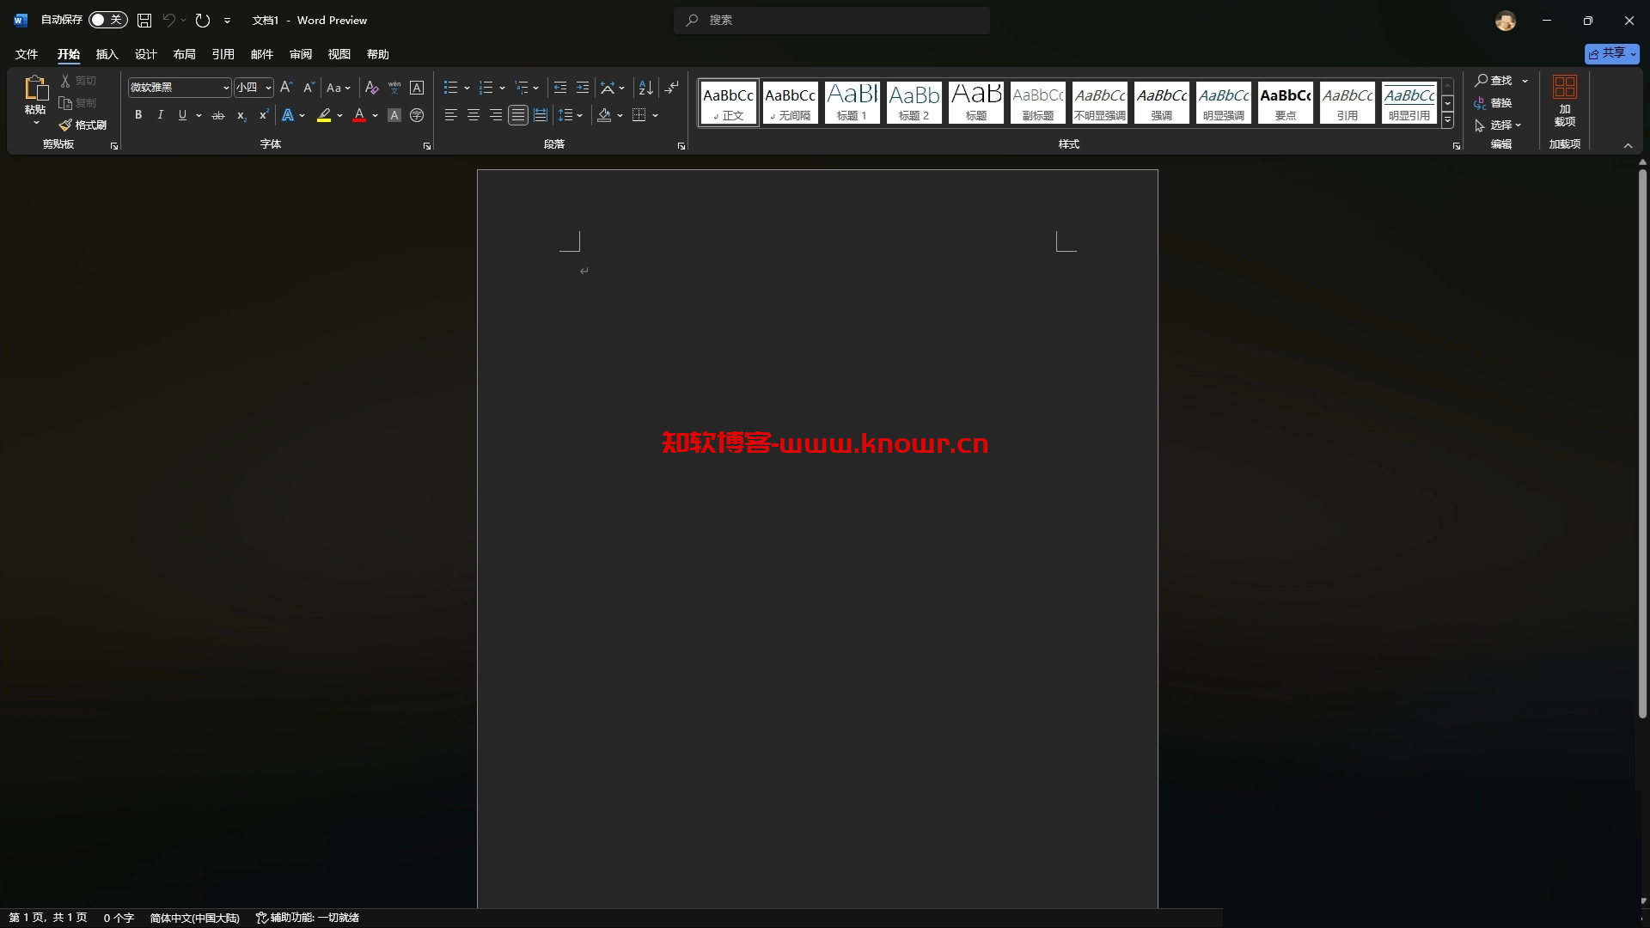Toggle justify alignment
The image size is (1650, 928).
click(517, 115)
